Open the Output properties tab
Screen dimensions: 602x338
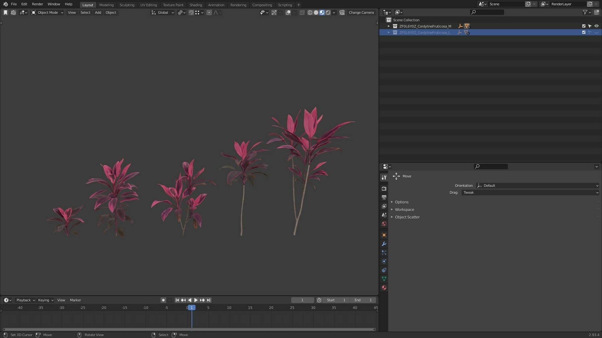[x=384, y=198]
